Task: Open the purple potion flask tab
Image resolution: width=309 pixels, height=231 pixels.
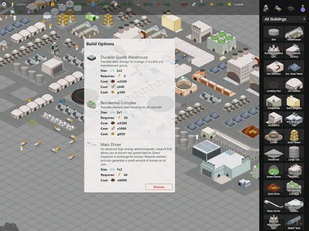Action: click(303, 8)
